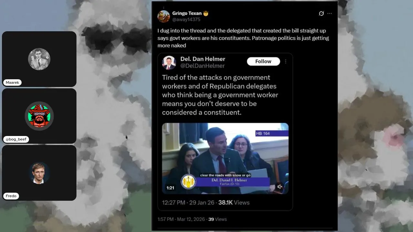This screenshot has width=413, height=232.
Task: Click Del. Dan Helmer's profile picture
Action: click(169, 63)
